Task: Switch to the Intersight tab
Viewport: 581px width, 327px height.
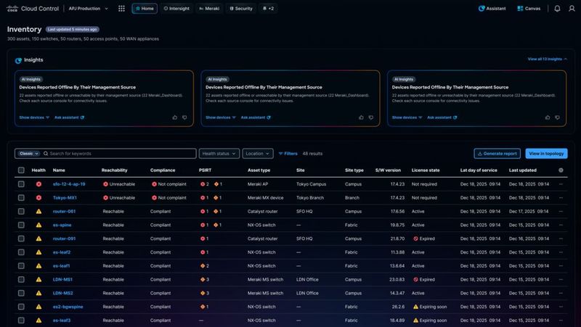Action: (176, 9)
